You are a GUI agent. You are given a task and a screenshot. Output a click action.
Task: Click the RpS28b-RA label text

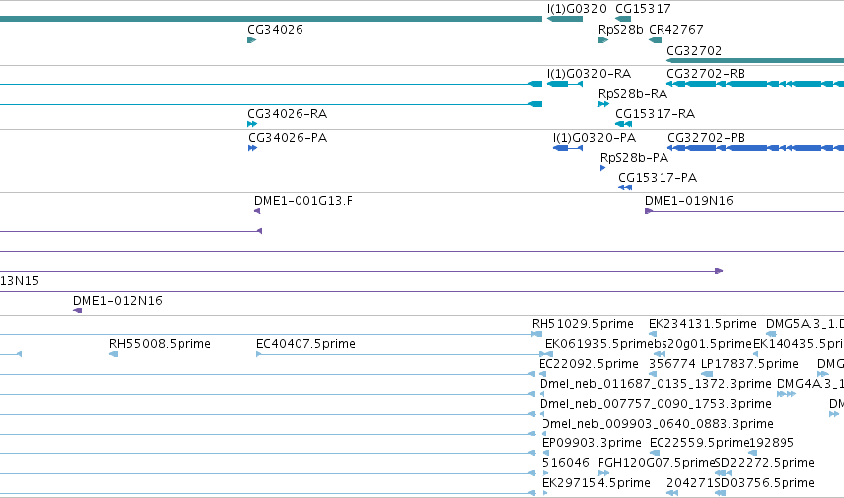point(633,94)
